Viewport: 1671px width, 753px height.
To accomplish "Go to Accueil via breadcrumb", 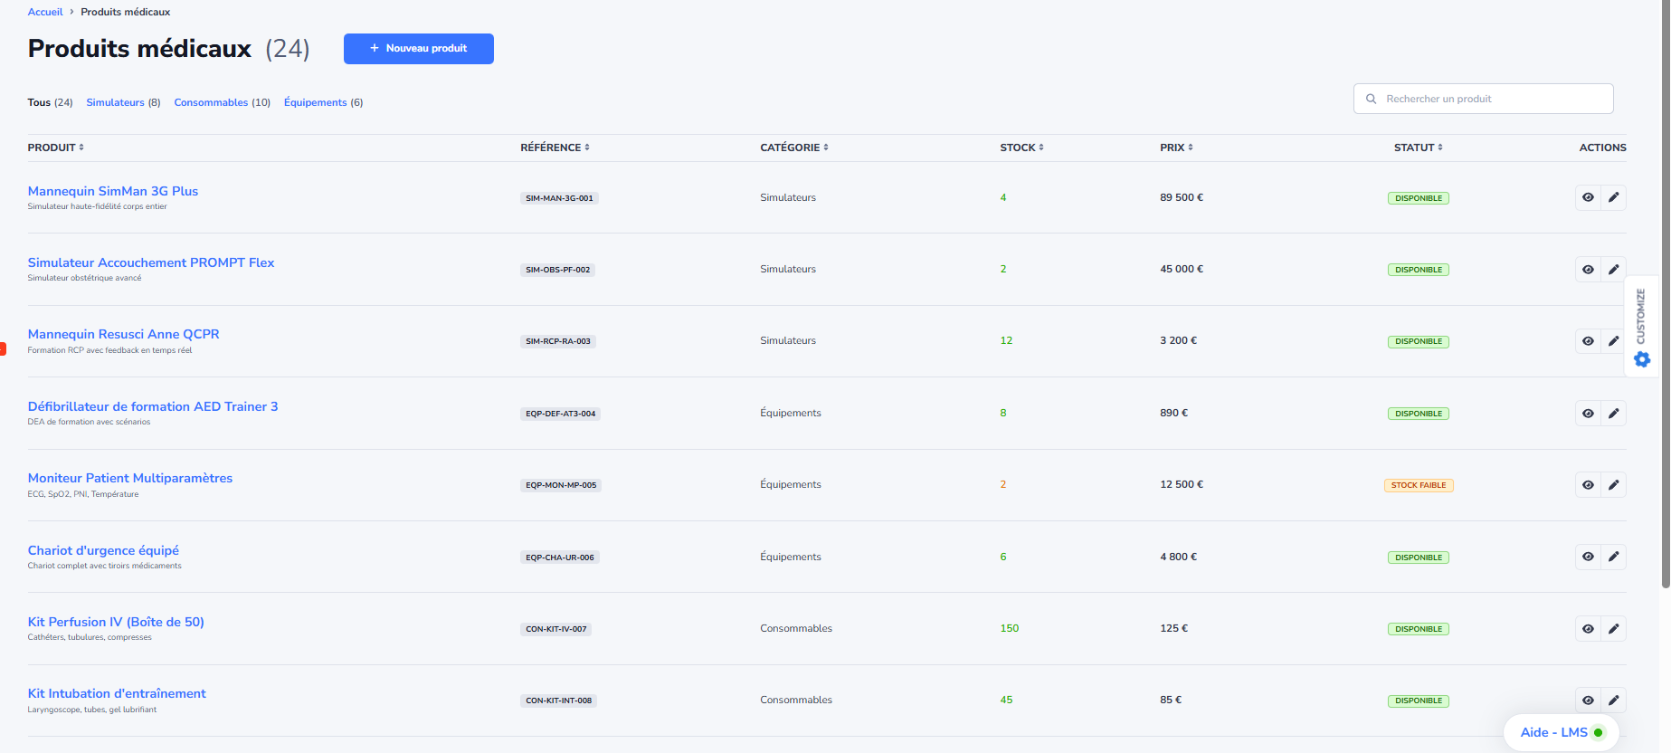I will pyautogui.click(x=45, y=12).
